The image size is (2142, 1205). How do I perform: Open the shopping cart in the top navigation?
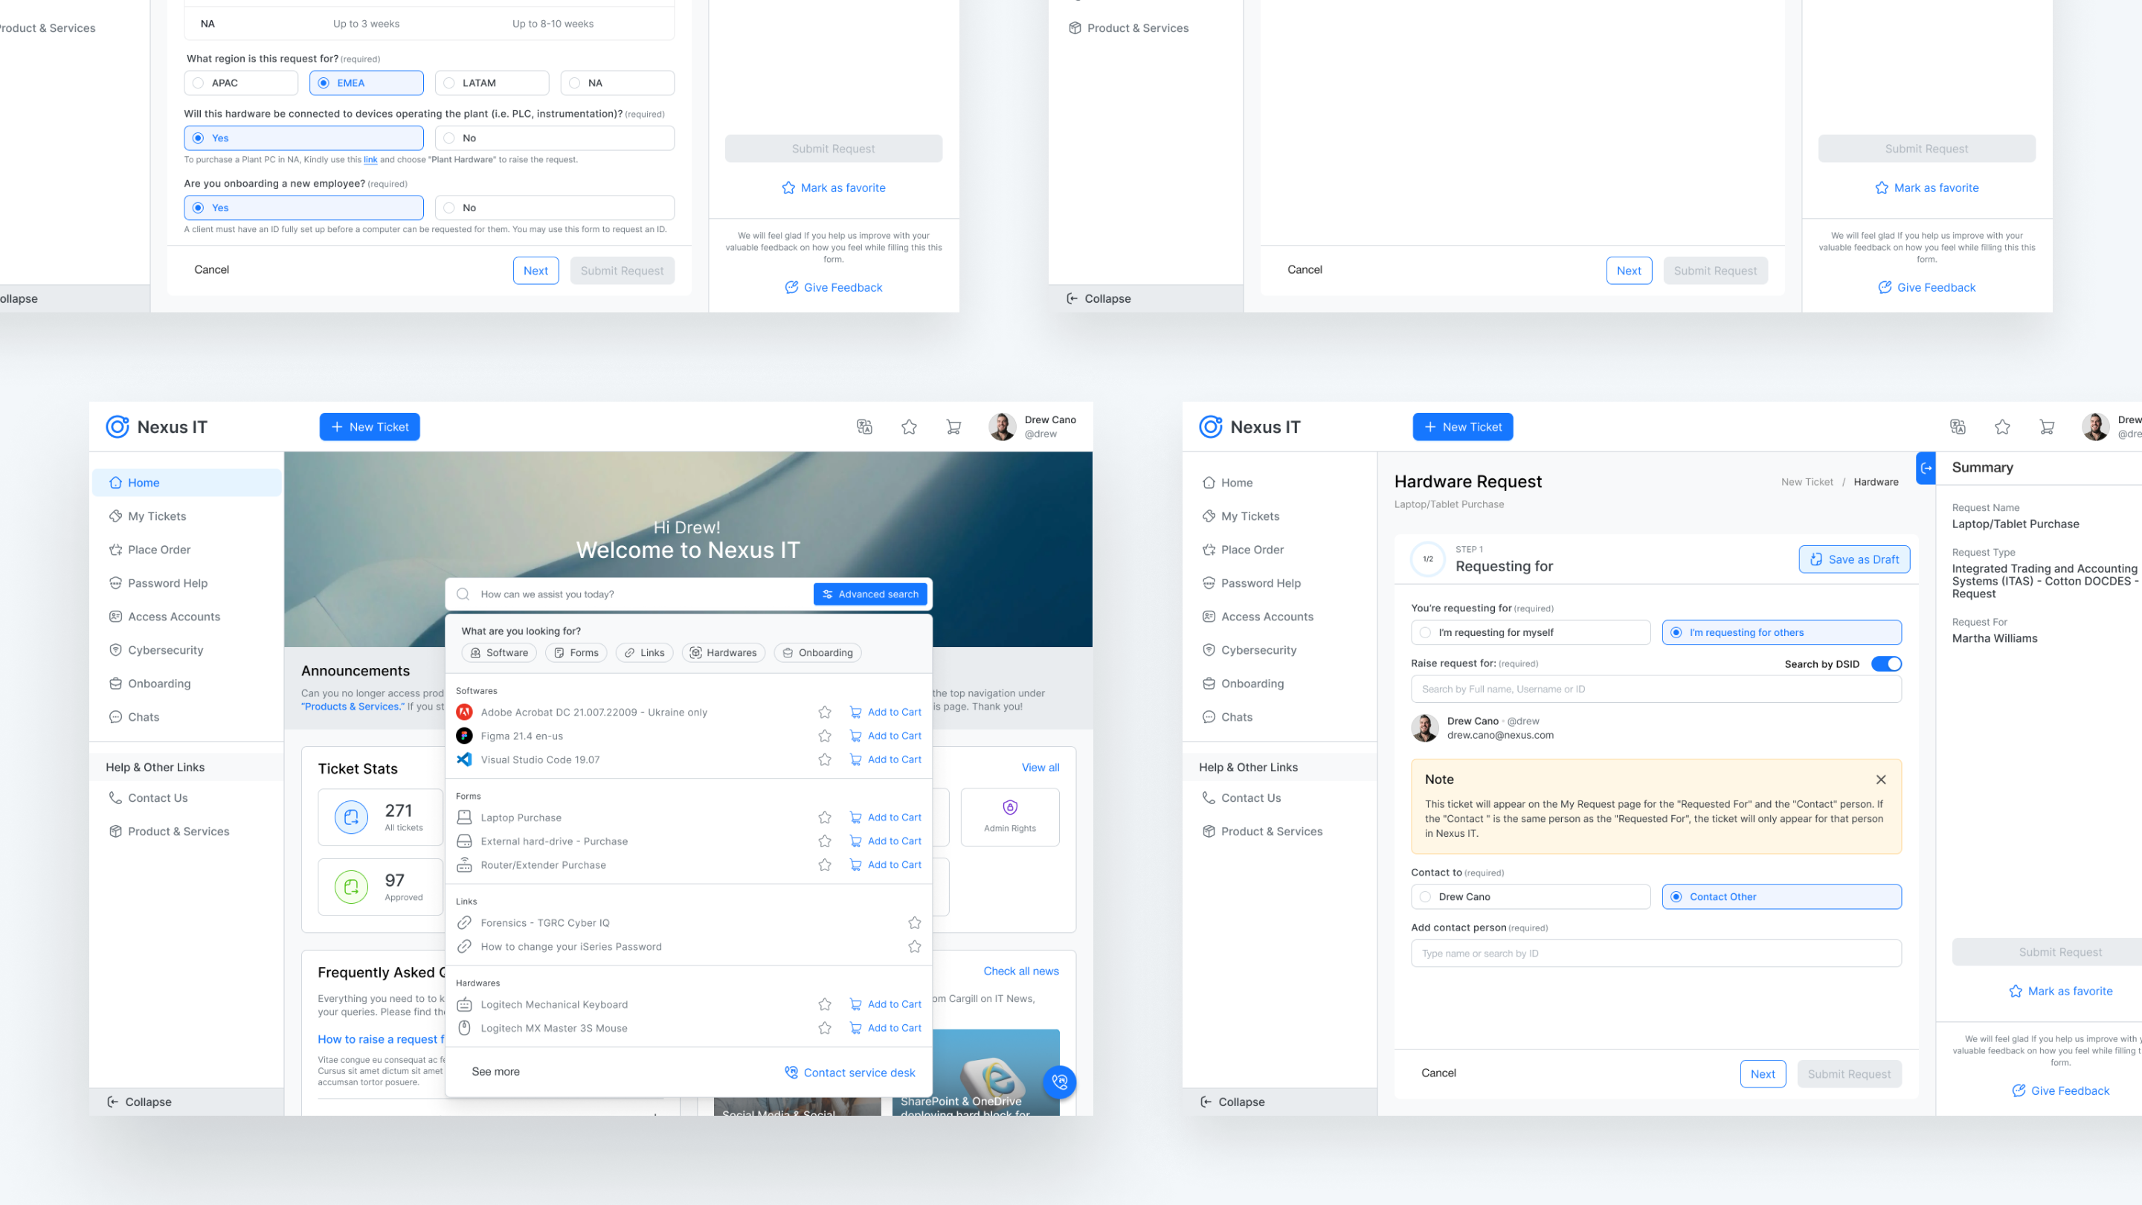953,427
